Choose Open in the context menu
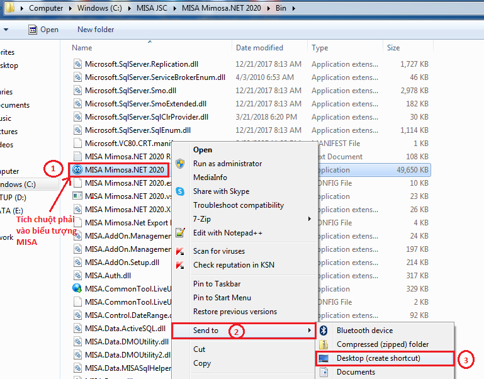 click(x=203, y=150)
